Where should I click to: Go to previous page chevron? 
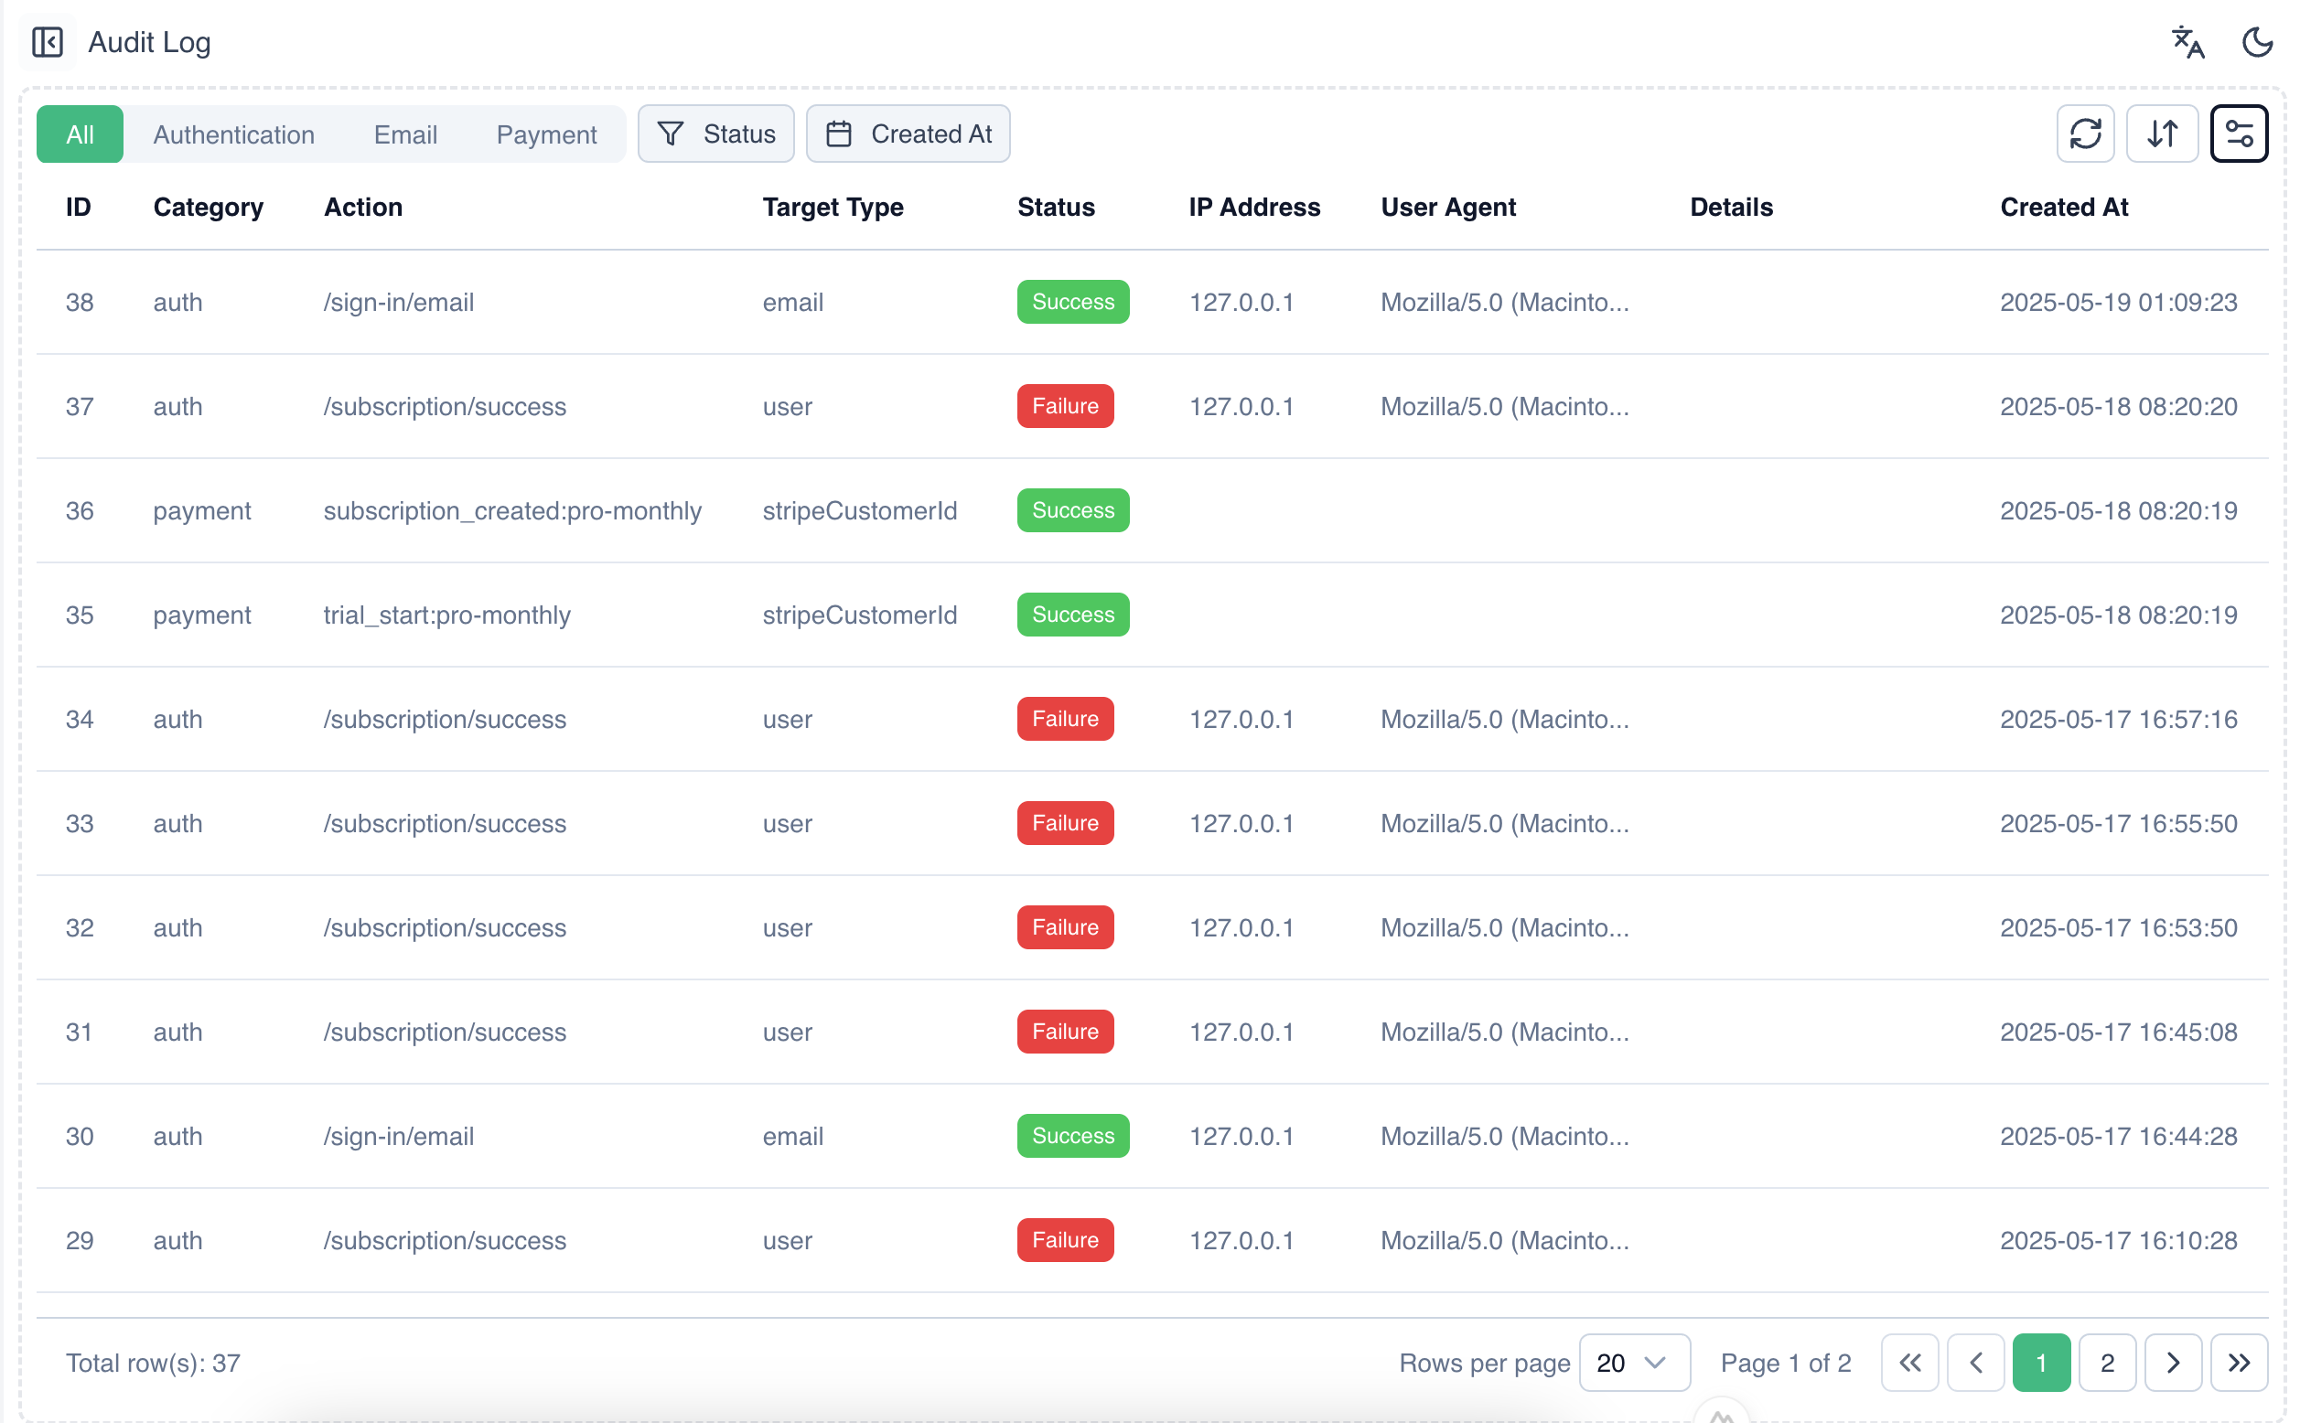tap(1974, 1362)
